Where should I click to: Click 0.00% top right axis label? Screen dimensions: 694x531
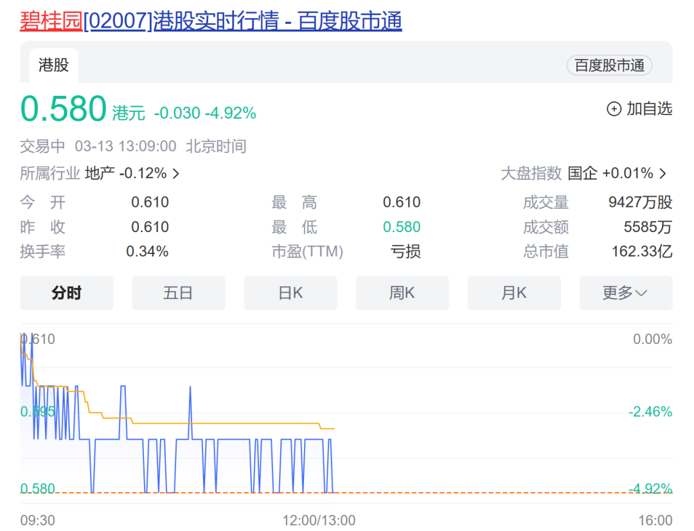pos(652,339)
